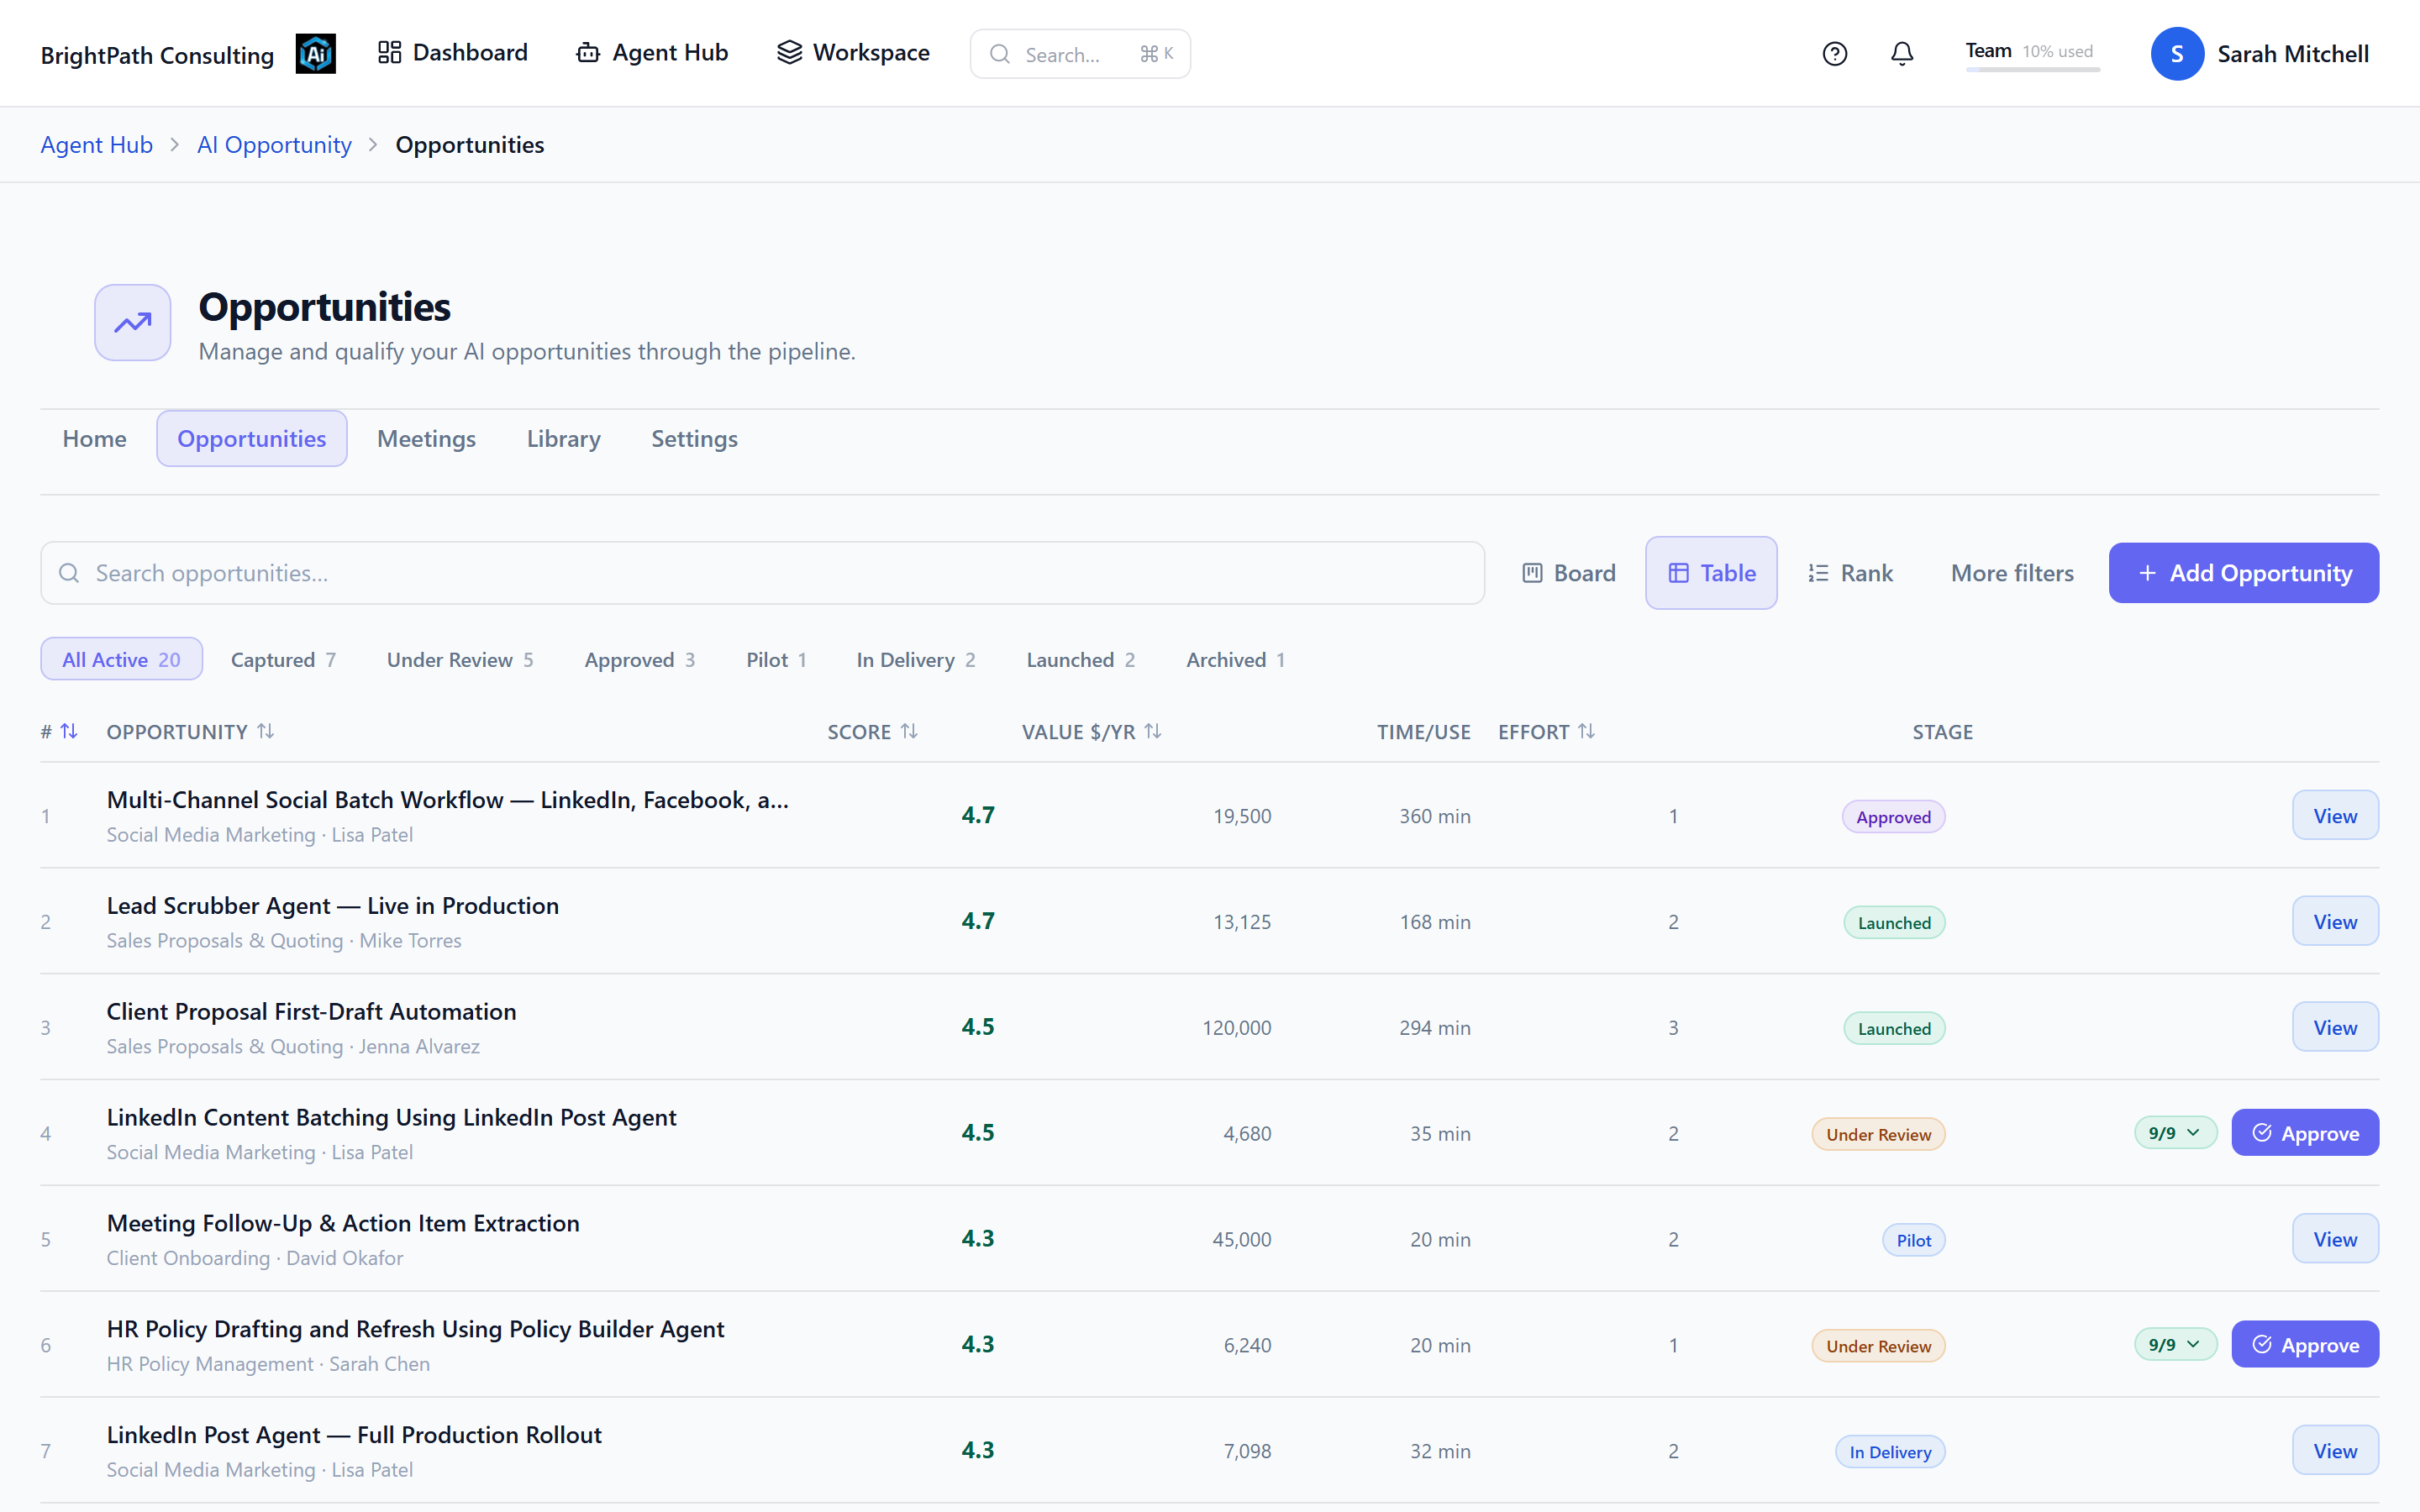
Task: Open Agent Hub from top navigation
Action: coord(652,53)
